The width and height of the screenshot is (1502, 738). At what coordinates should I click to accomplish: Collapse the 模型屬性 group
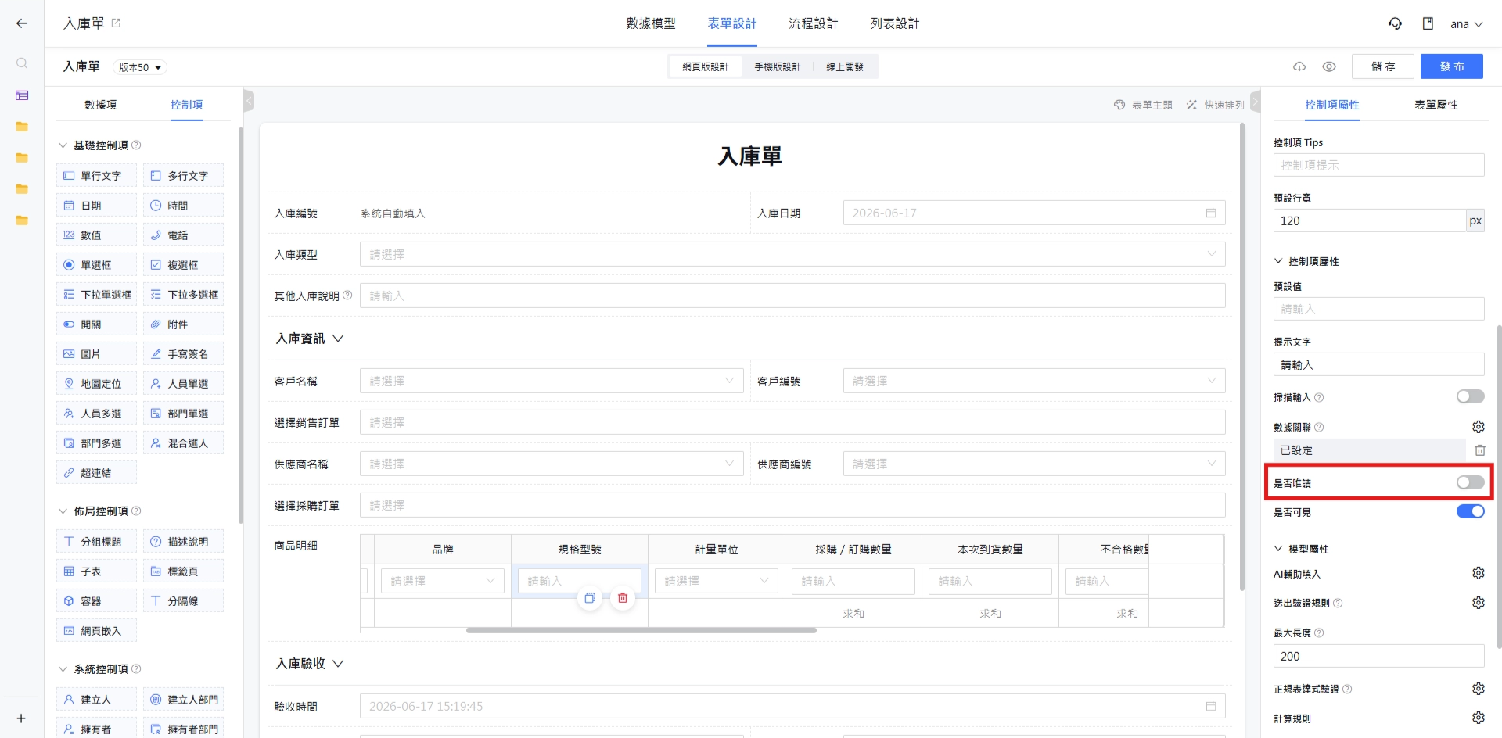point(1278,549)
